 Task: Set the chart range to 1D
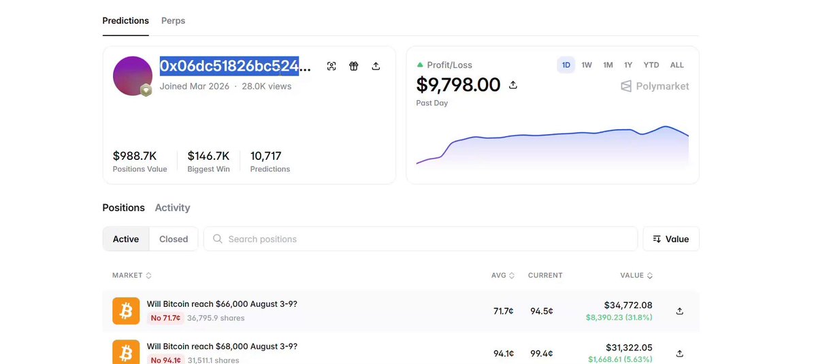pyautogui.click(x=566, y=65)
